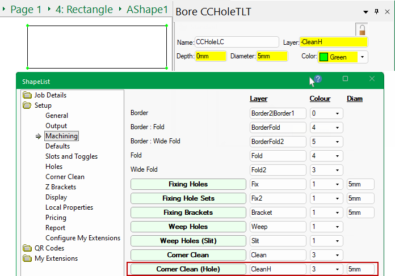Open the My Extensions folder icon
The image size is (395, 276).
pos(27,258)
